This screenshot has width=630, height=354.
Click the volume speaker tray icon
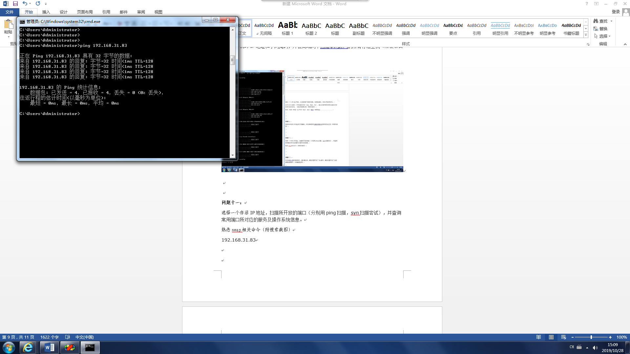click(x=595, y=347)
